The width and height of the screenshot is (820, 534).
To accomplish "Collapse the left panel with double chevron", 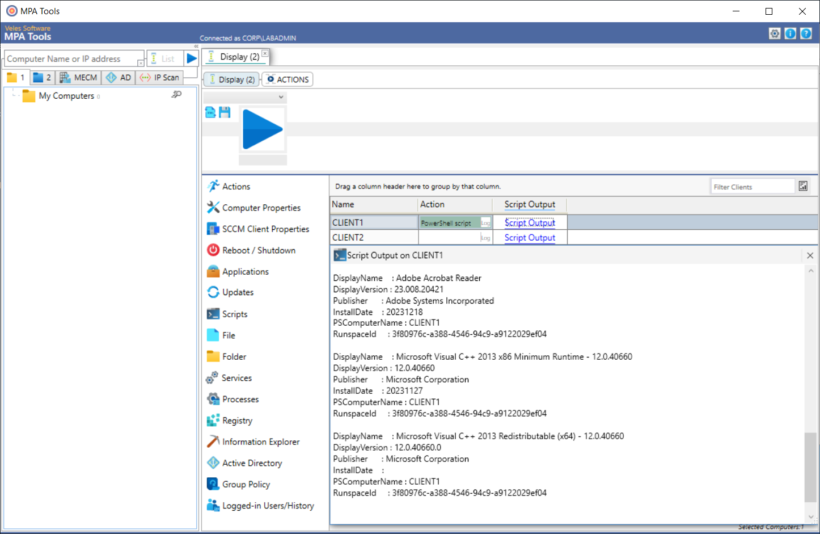I will (x=196, y=47).
